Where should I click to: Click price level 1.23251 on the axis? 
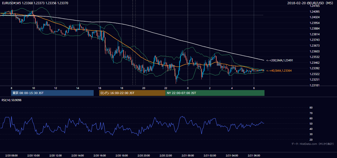[315, 80]
